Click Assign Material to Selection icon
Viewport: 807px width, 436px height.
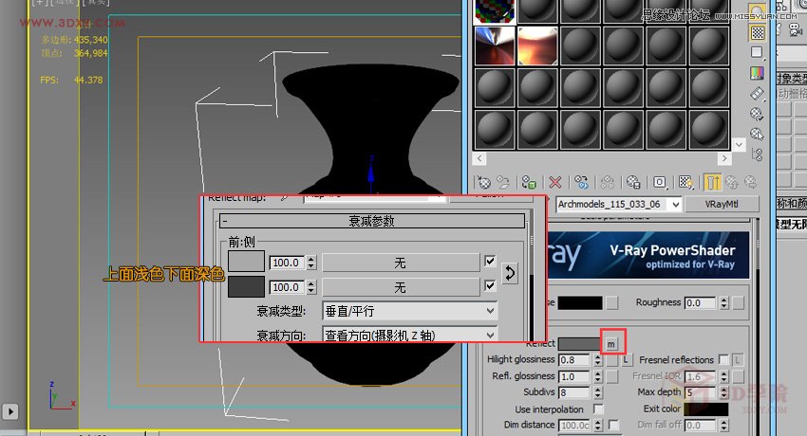click(x=529, y=182)
